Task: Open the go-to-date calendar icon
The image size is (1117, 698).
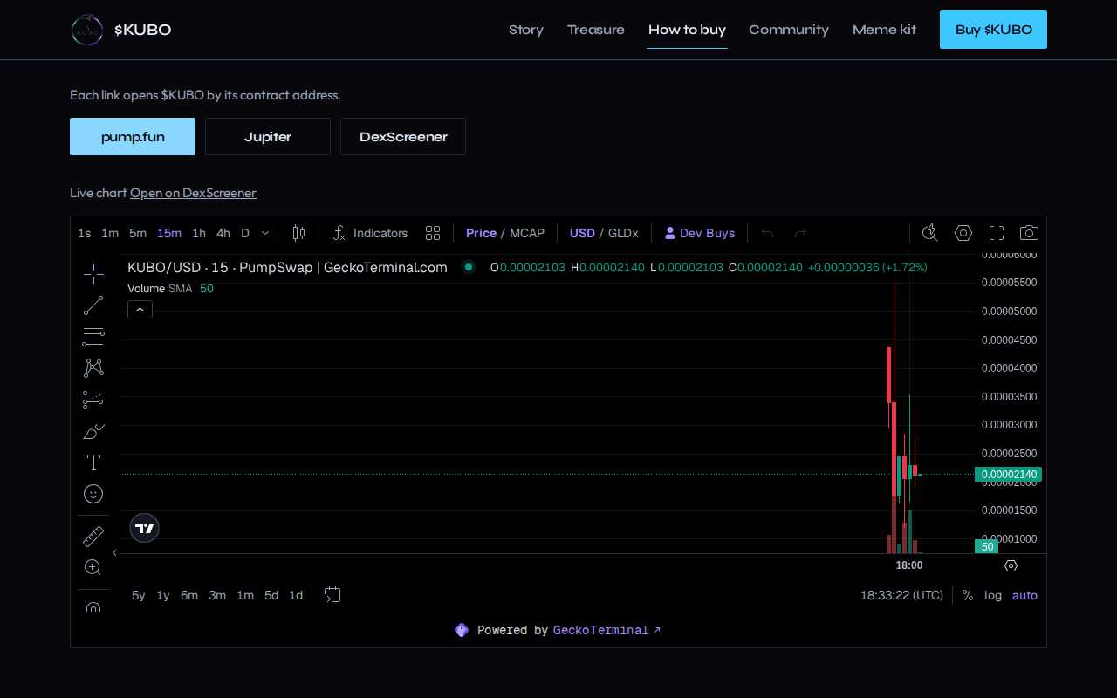Action: (332, 595)
